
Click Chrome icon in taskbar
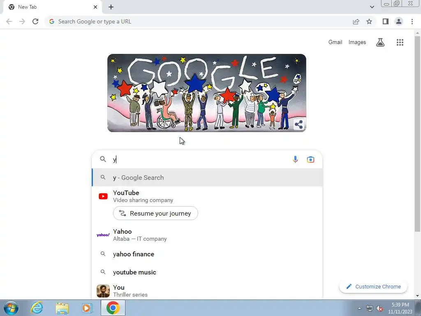(113, 308)
